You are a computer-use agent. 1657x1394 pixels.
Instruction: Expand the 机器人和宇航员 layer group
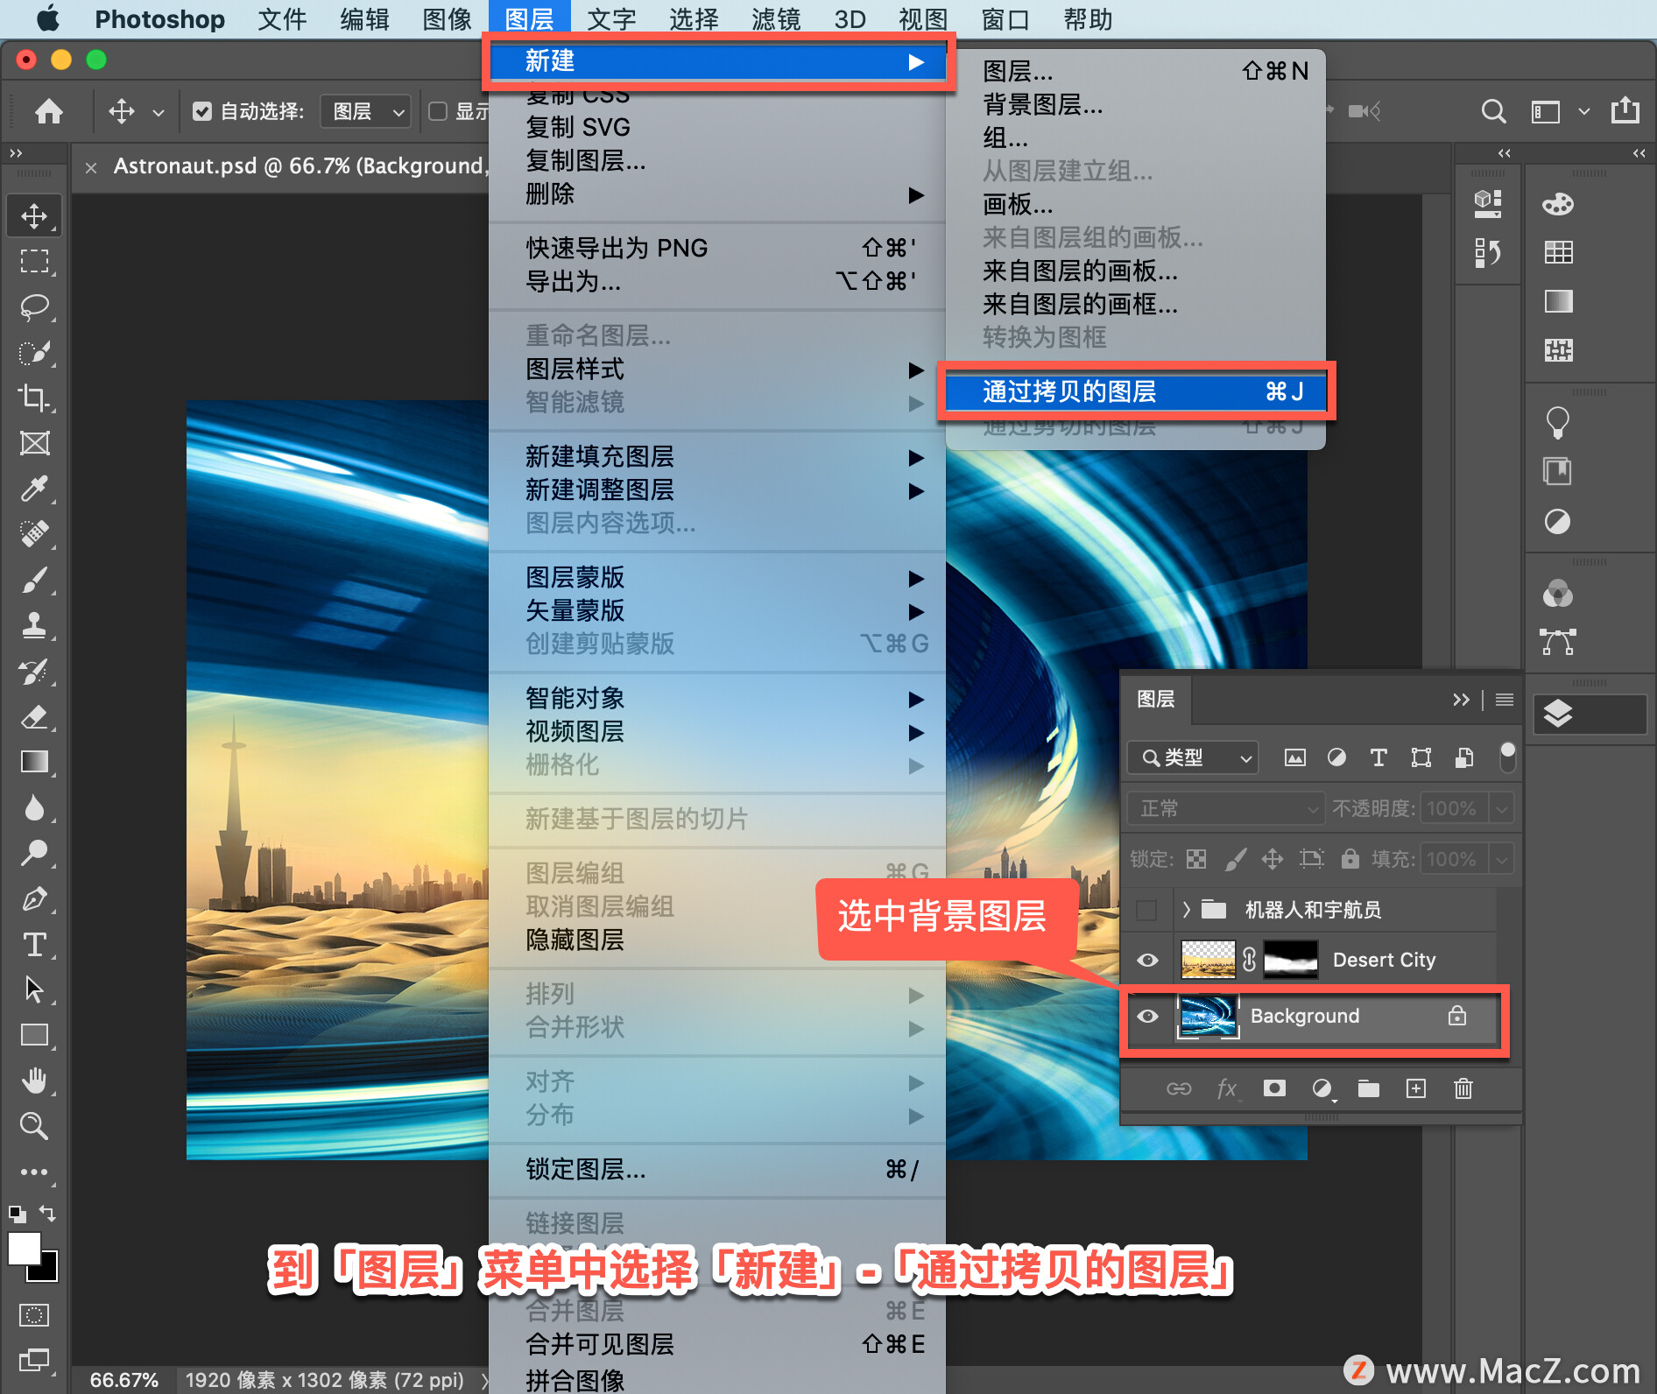(x=1186, y=910)
